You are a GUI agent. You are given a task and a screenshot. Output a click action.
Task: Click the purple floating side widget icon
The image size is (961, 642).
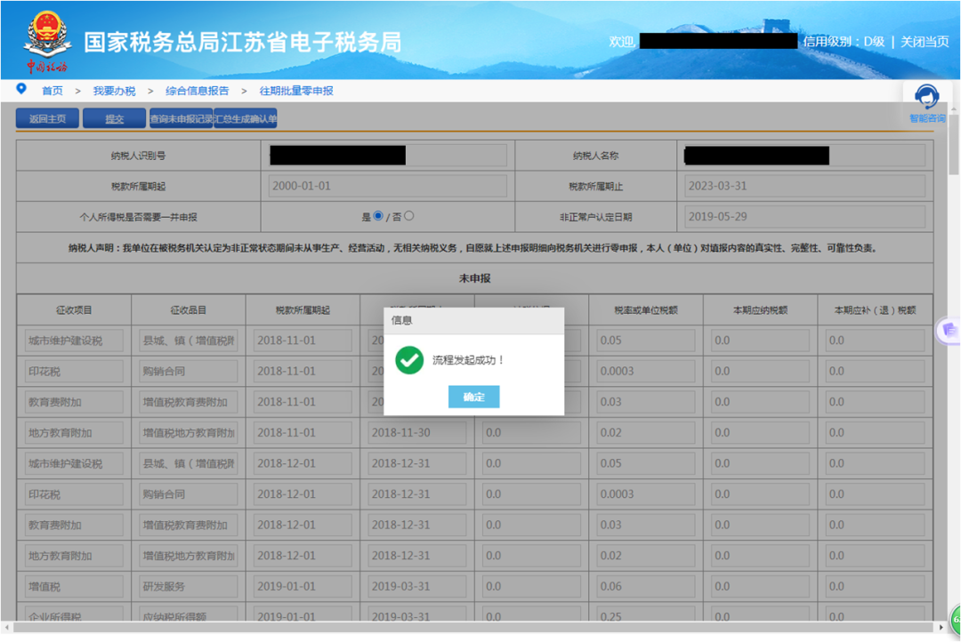949,330
